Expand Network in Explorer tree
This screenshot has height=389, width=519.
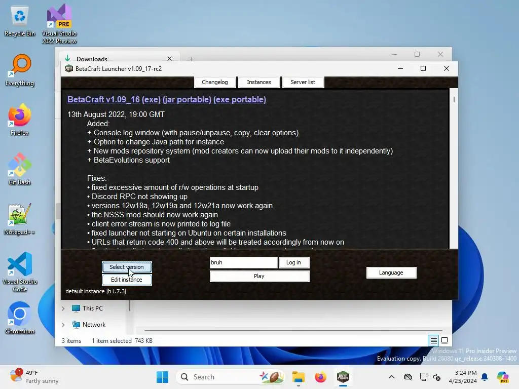point(63,325)
